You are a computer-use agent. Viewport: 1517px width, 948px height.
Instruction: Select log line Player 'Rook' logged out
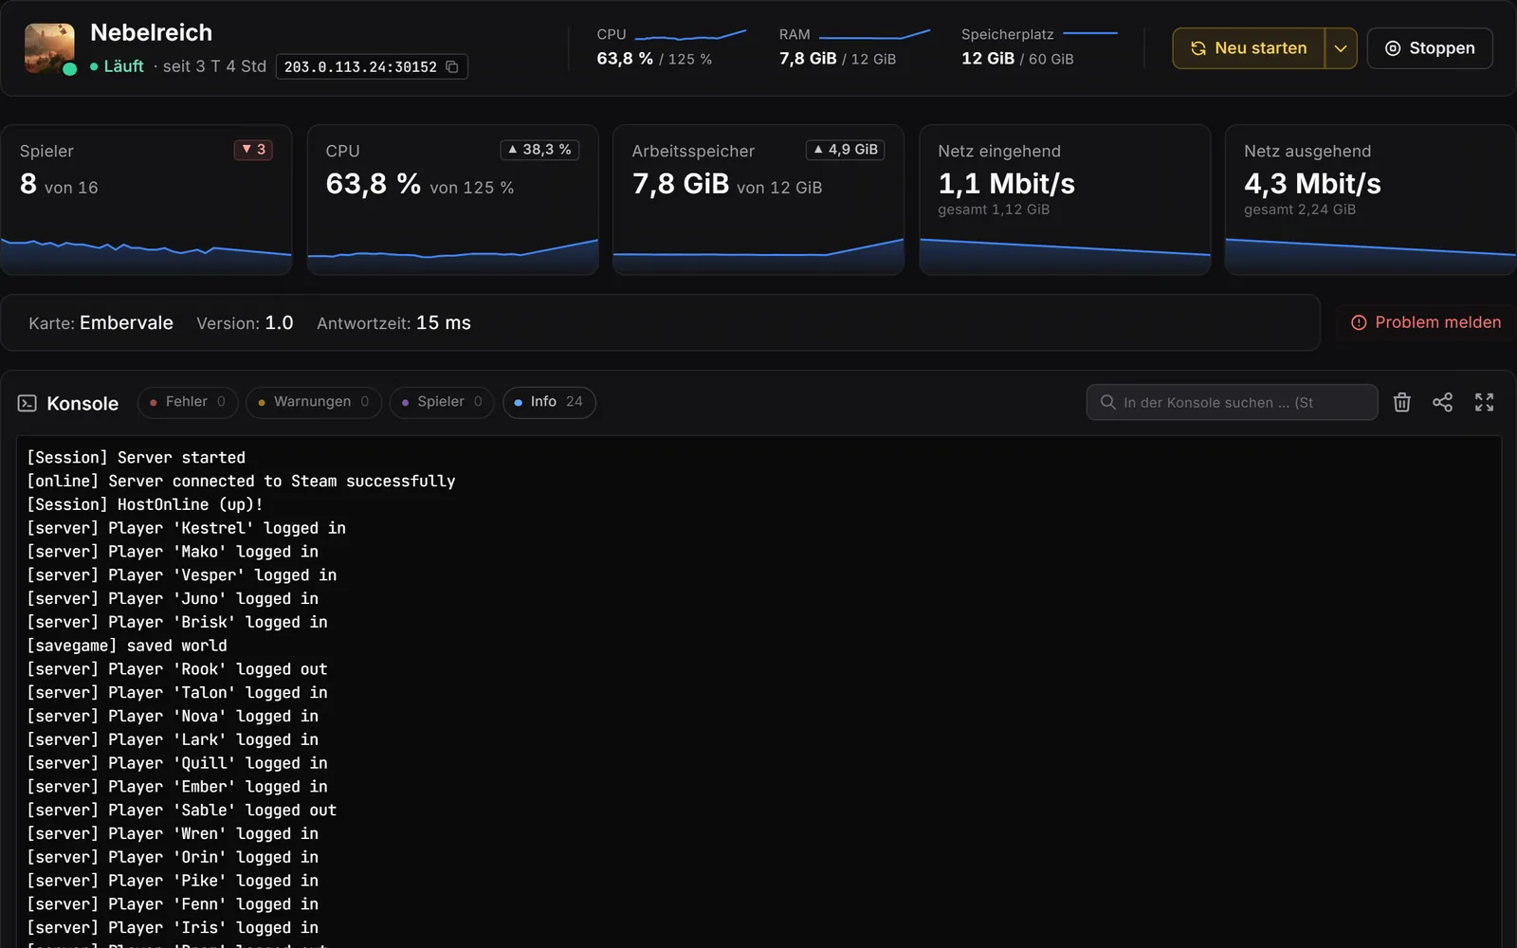click(x=177, y=669)
